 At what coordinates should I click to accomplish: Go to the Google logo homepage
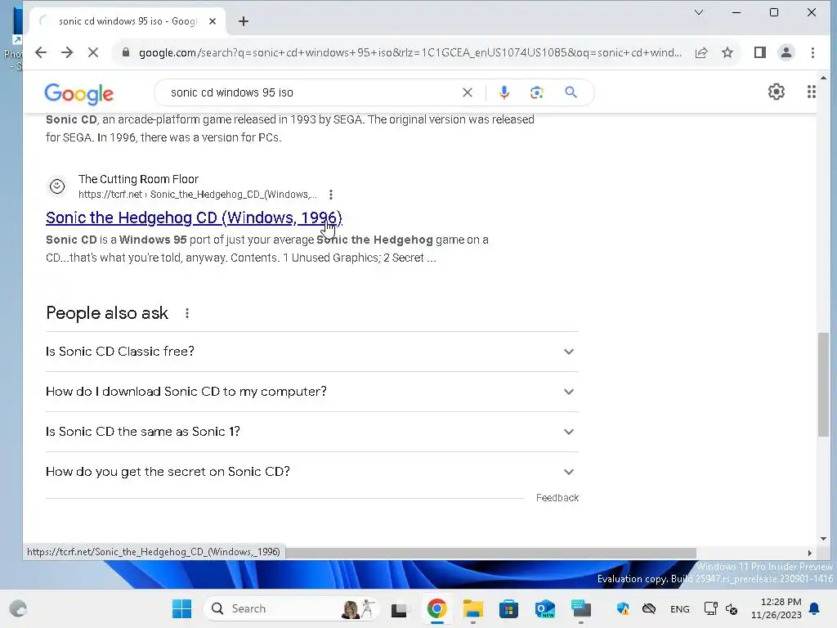click(x=79, y=94)
